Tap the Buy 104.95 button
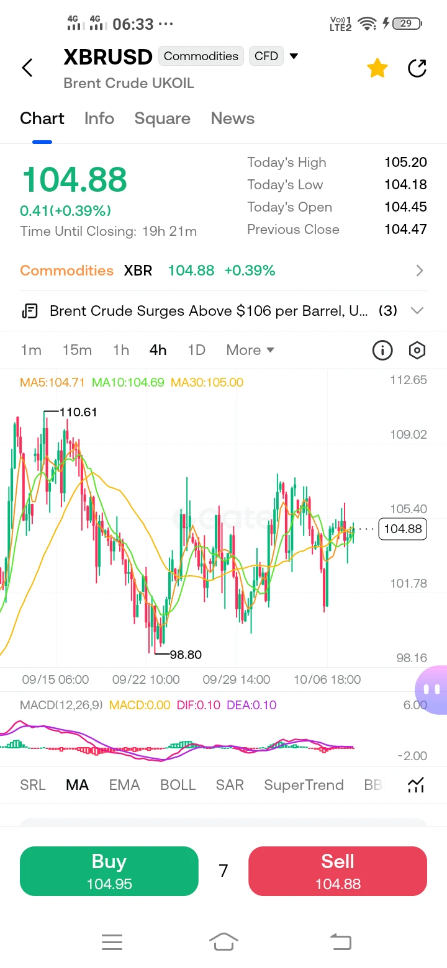Image resolution: width=447 pixels, height=968 pixels. (109, 871)
